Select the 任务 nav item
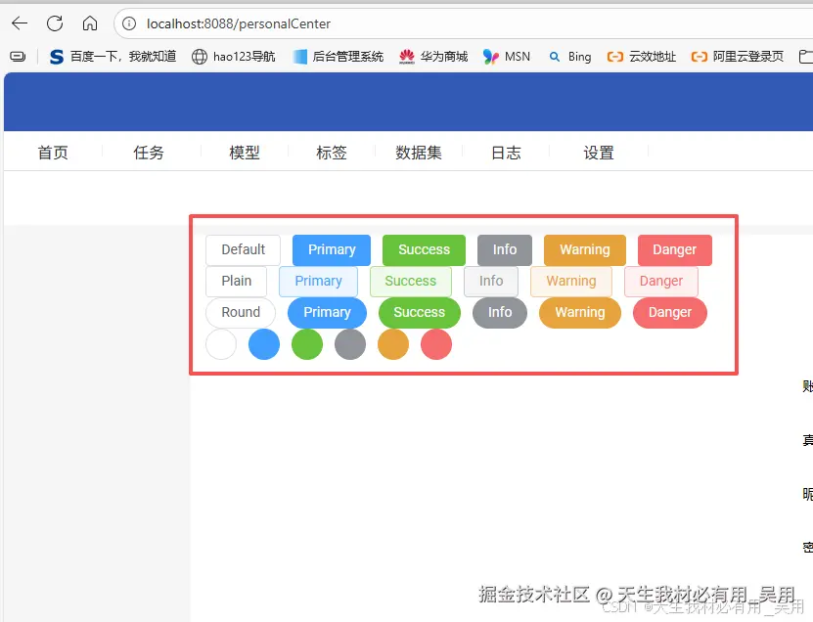 tap(148, 153)
